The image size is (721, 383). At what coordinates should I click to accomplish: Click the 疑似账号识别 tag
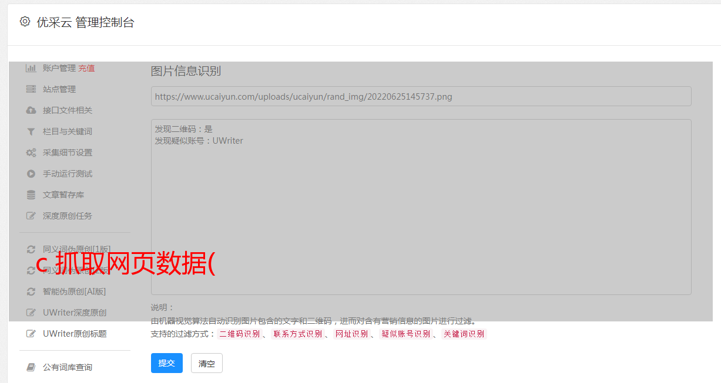[405, 334]
